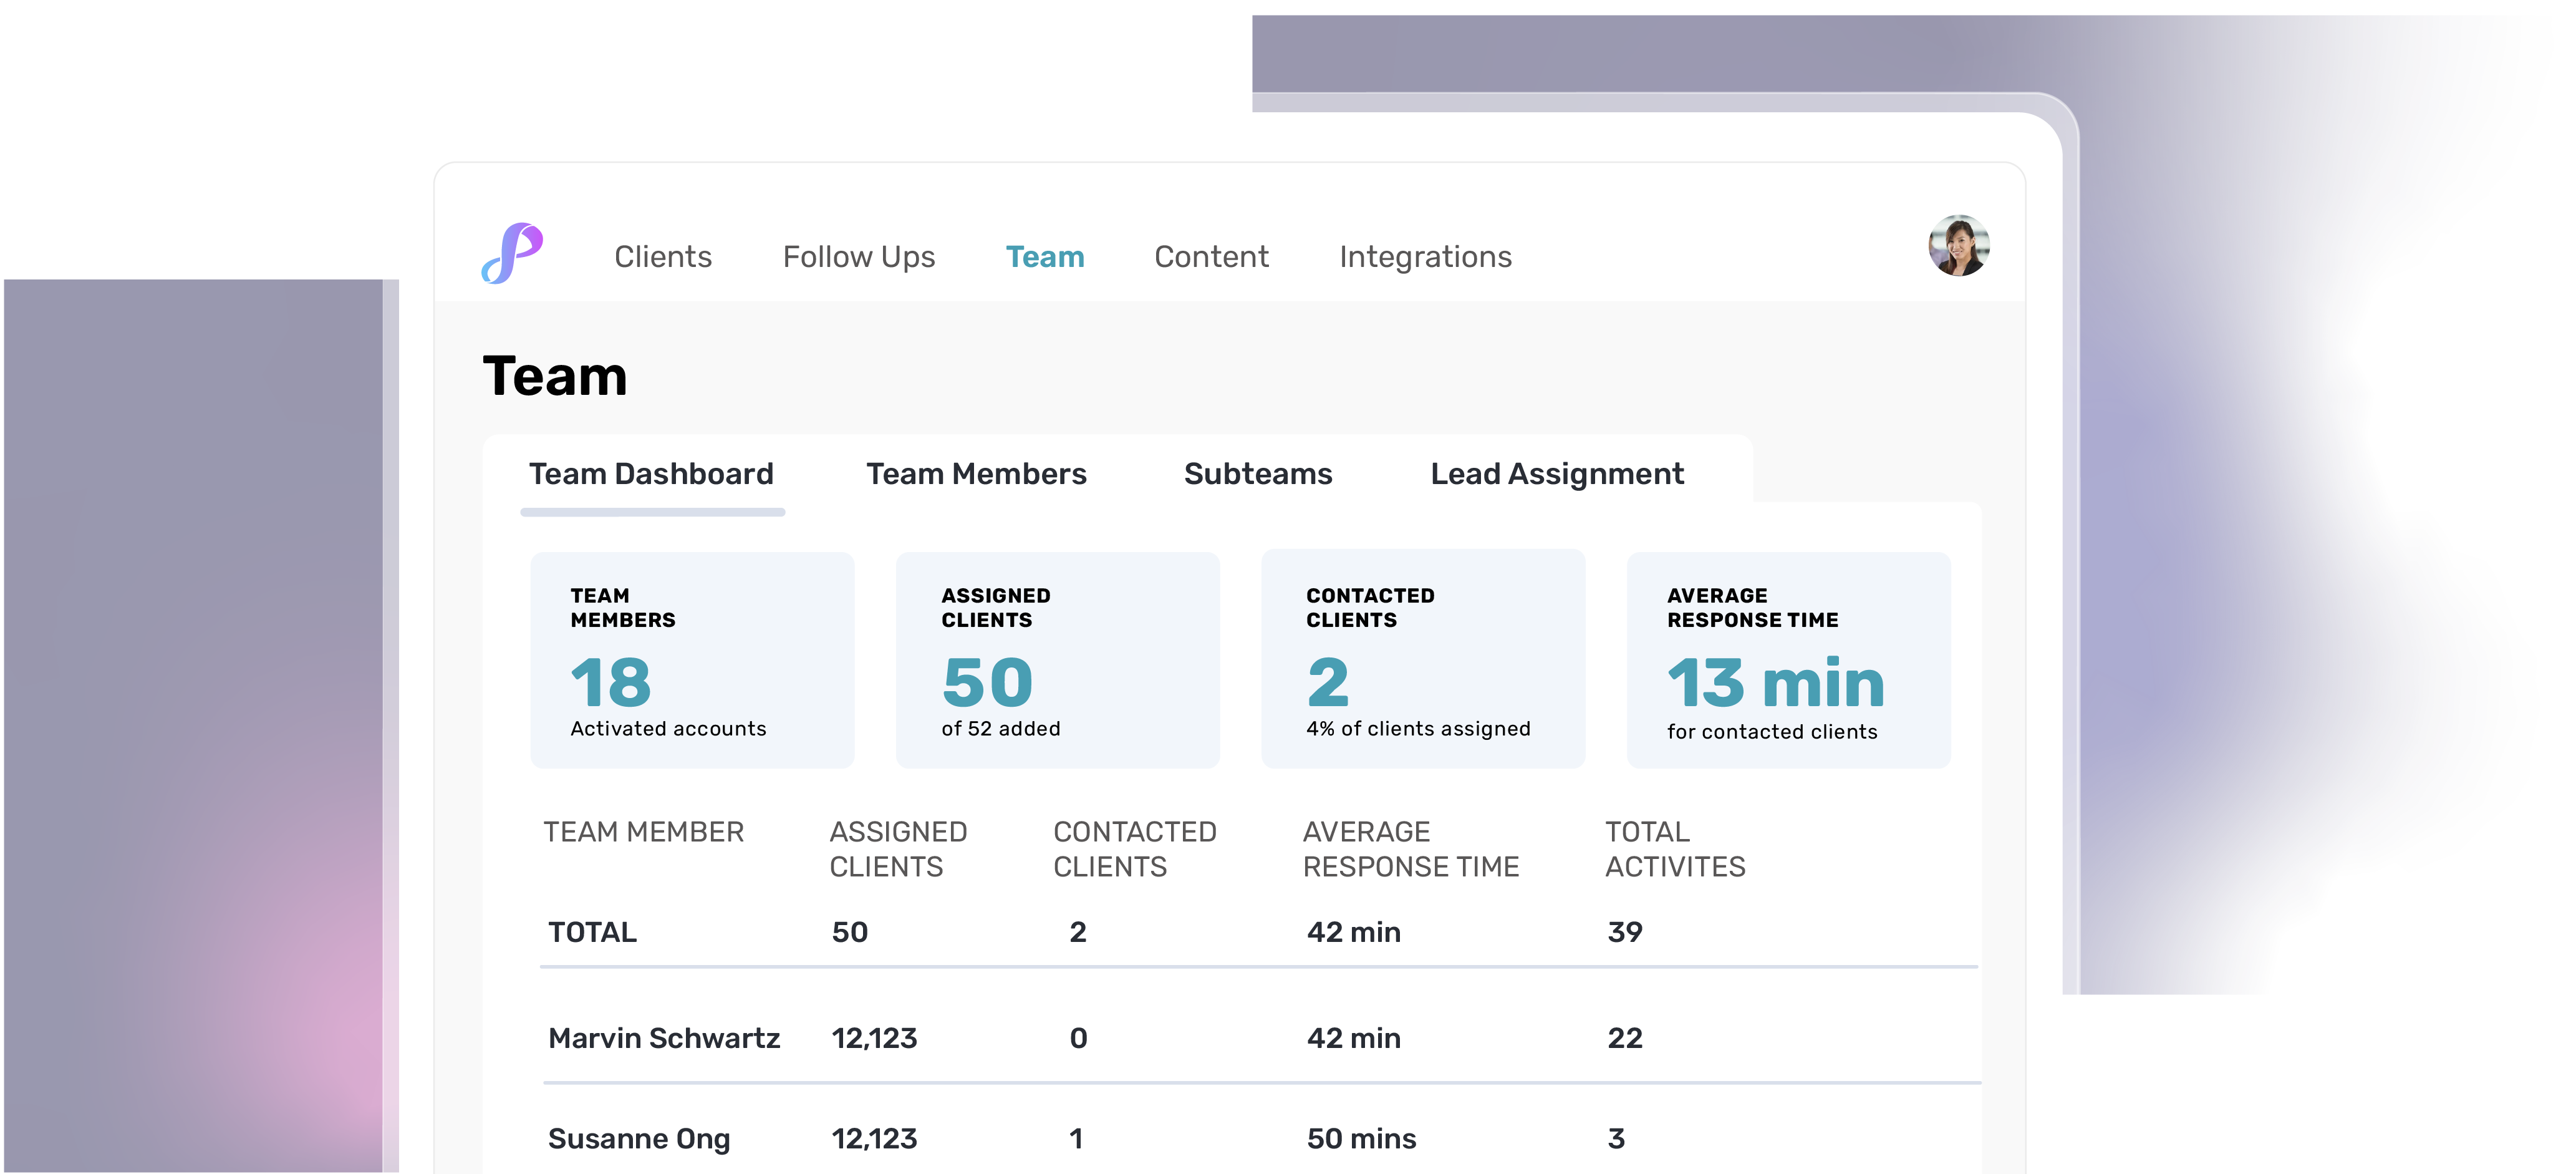Switch to Team Members tab
Image resolution: width=2576 pixels, height=1174 pixels.
click(x=975, y=474)
